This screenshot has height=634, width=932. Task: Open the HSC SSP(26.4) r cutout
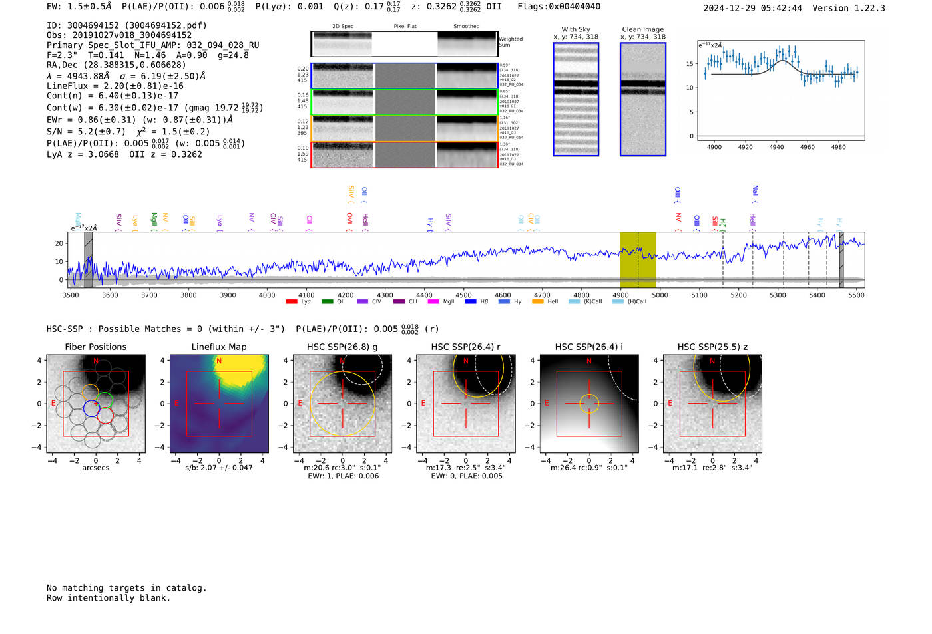(466, 404)
